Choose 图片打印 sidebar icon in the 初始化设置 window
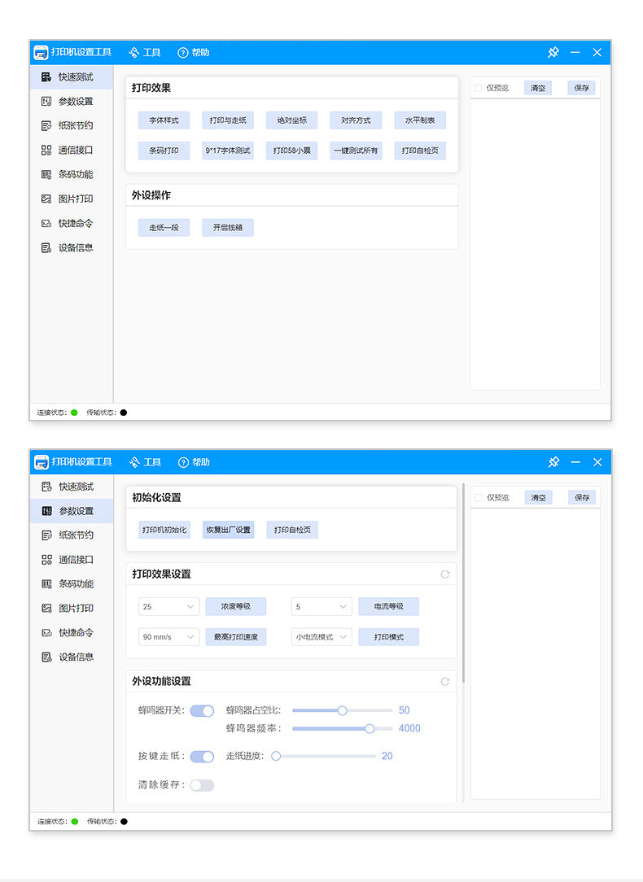 tap(46, 608)
